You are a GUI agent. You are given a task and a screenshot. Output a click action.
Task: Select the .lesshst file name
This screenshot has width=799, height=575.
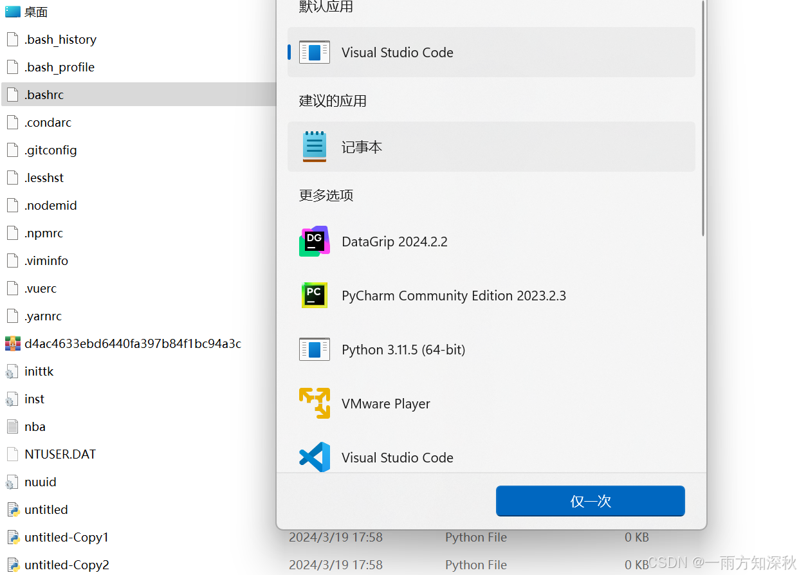pos(44,178)
